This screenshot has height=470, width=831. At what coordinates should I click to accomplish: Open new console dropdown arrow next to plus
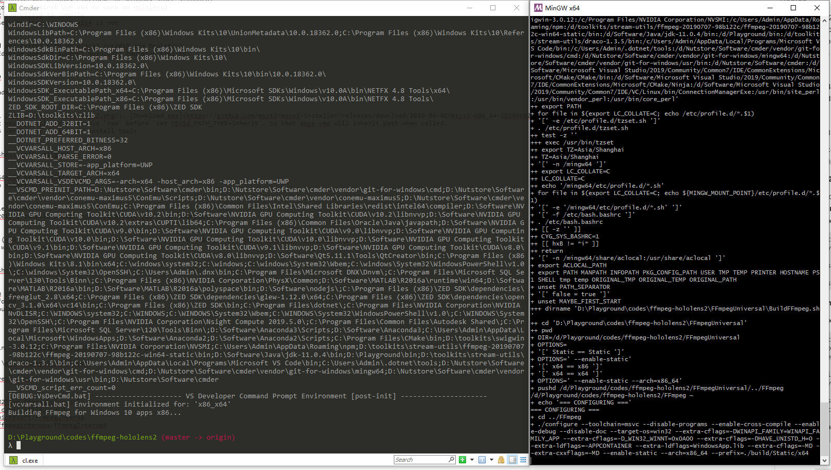click(x=472, y=460)
